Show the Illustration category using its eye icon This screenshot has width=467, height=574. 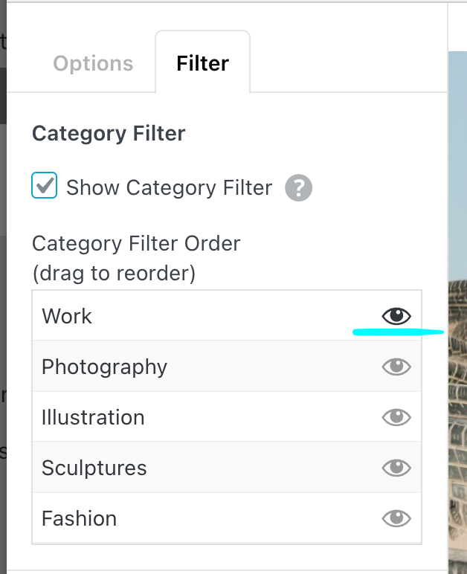396,417
